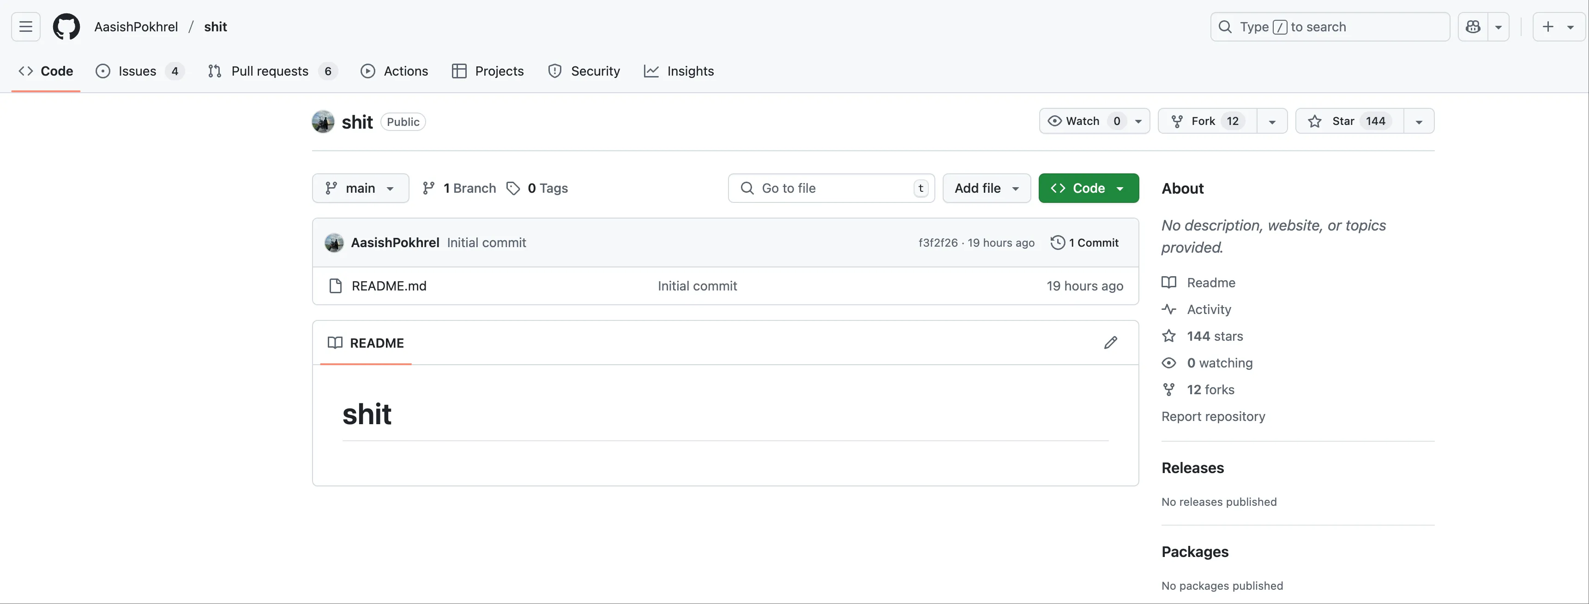Image resolution: width=1589 pixels, height=604 pixels.
Task: Switch to the Security tab
Action: (x=584, y=71)
